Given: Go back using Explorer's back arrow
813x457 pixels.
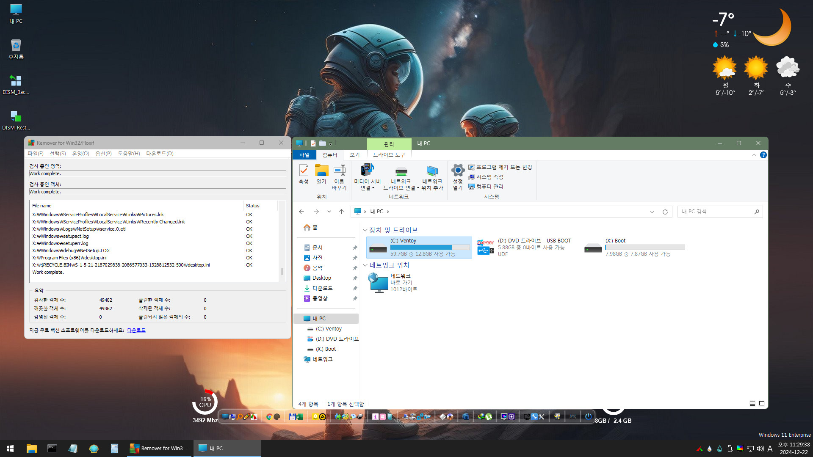Looking at the screenshot, I should point(301,212).
